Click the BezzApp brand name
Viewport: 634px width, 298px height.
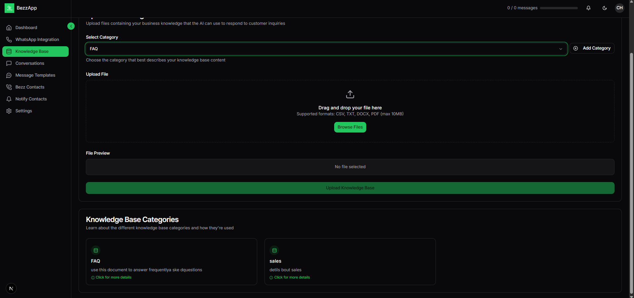pos(27,8)
